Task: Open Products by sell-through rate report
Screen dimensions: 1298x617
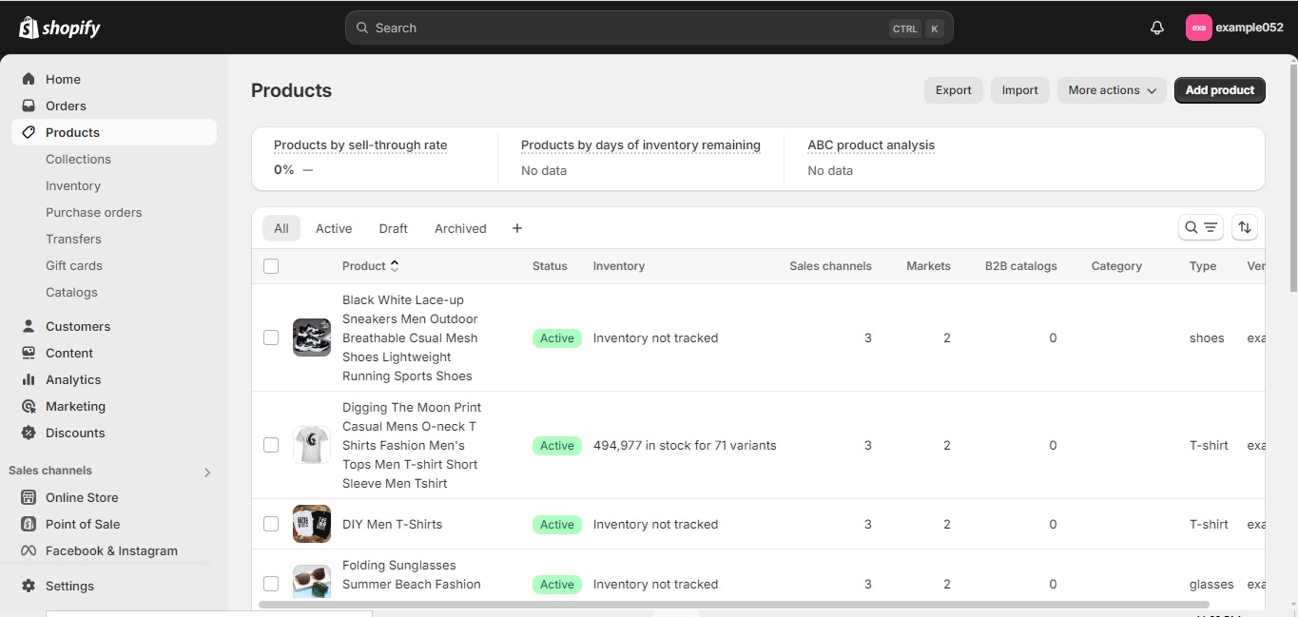Action: (x=359, y=145)
